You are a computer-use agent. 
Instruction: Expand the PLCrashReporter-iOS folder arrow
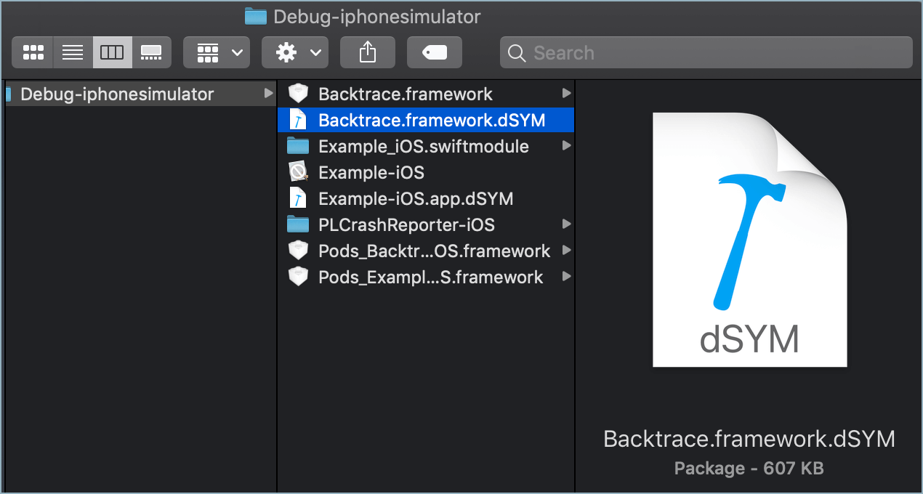pyautogui.click(x=566, y=224)
